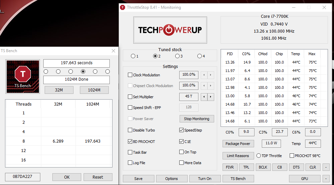Click Reset in TS Bench window
334x185 pixels.
tap(98, 177)
